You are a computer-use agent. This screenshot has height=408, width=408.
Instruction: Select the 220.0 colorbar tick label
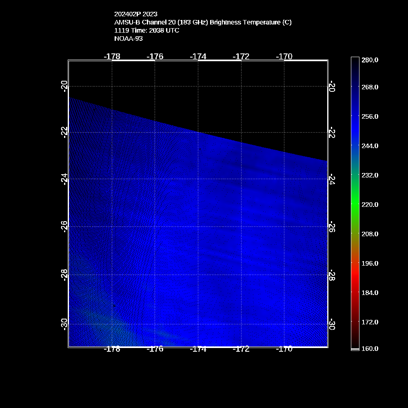coord(370,204)
